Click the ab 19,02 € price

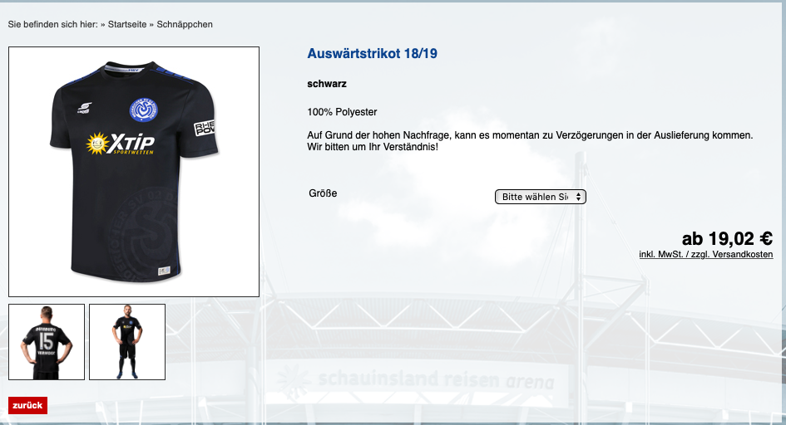pyautogui.click(x=727, y=238)
